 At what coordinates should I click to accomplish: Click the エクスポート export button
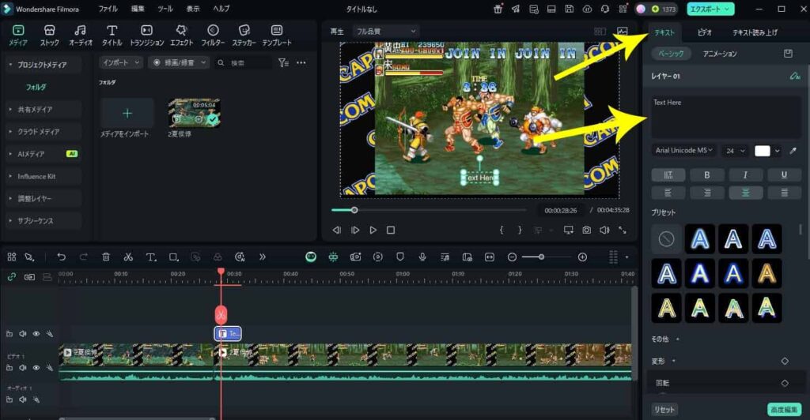(710, 9)
